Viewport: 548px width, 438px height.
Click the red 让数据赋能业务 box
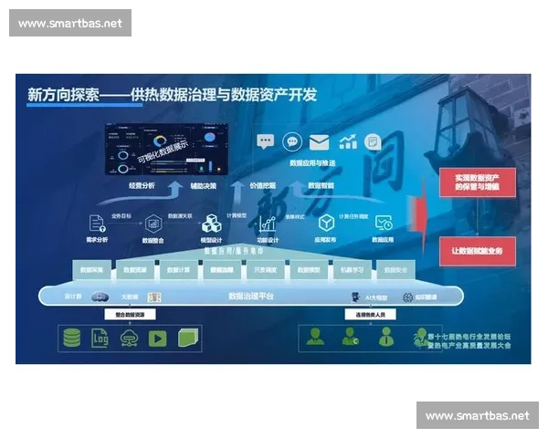click(478, 251)
